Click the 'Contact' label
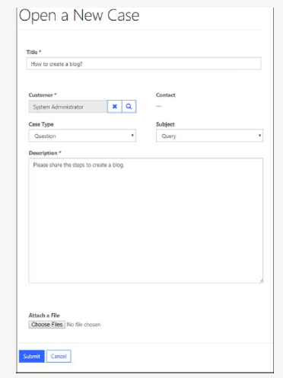The width and height of the screenshot is (283, 378). coord(166,95)
